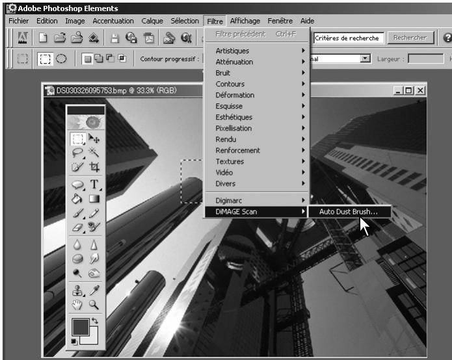Select the Eraser tool
The width and height of the screenshot is (452, 360).
(x=77, y=227)
